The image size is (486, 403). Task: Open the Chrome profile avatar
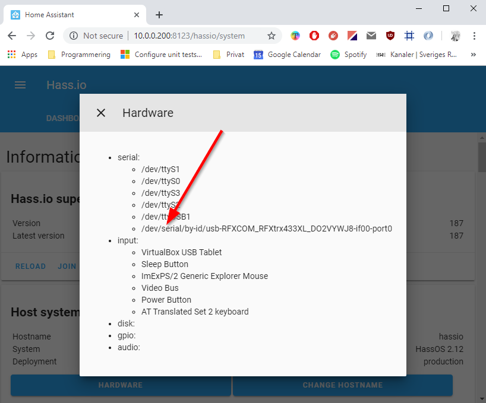pyautogui.click(x=455, y=36)
